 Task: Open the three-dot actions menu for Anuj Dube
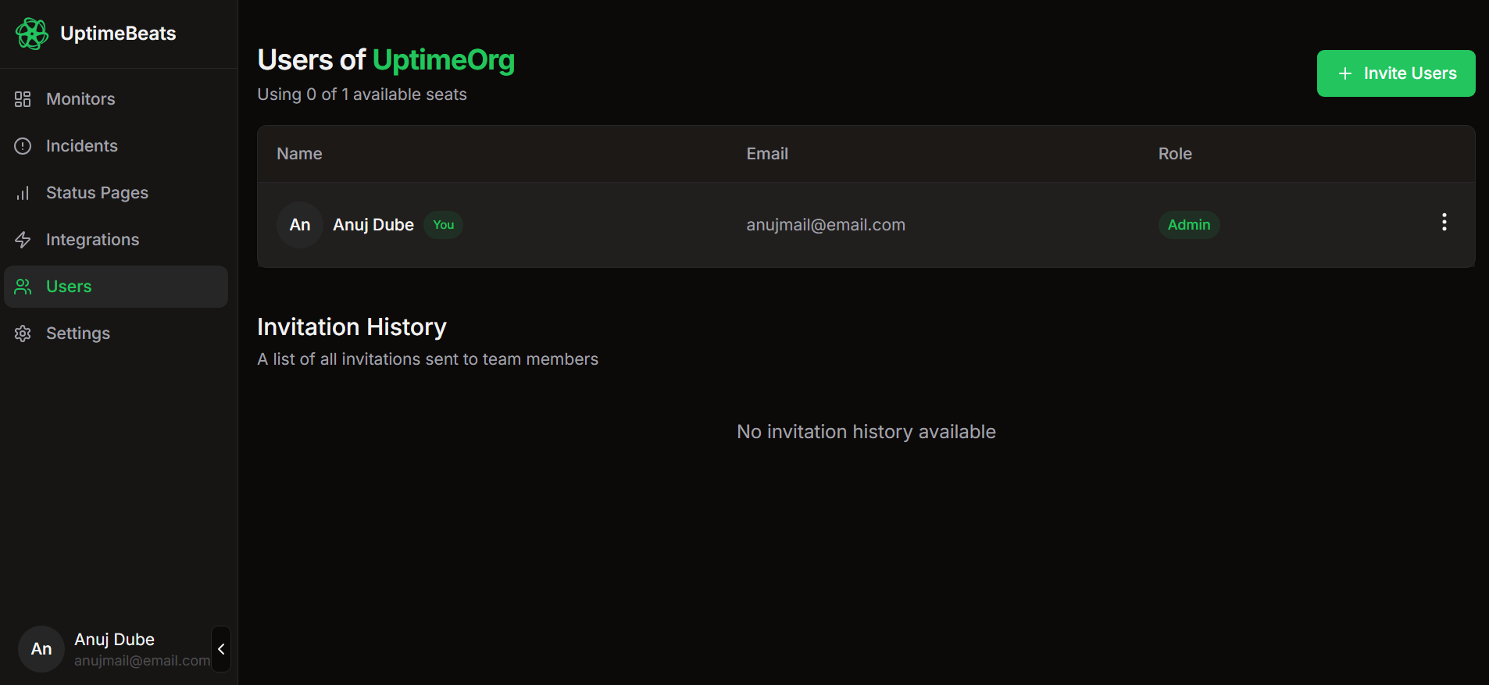(x=1444, y=223)
